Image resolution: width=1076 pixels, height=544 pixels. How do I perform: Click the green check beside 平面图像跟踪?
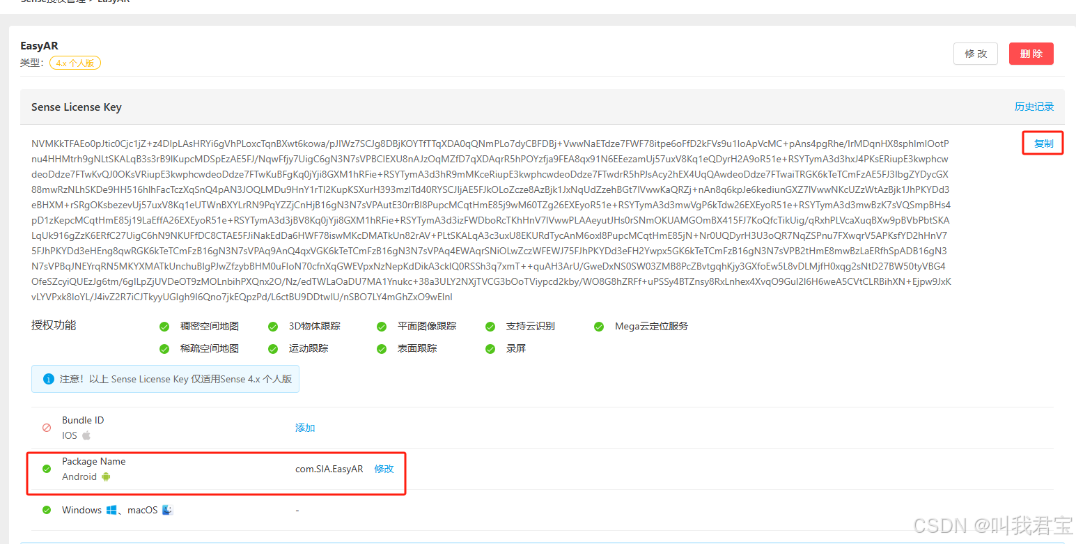[x=382, y=327]
